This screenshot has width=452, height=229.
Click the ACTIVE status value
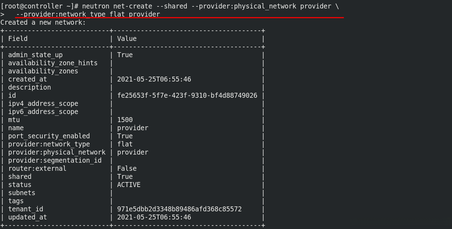point(129,185)
